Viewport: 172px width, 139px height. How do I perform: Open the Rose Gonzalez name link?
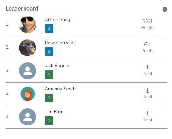click(x=60, y=43)
